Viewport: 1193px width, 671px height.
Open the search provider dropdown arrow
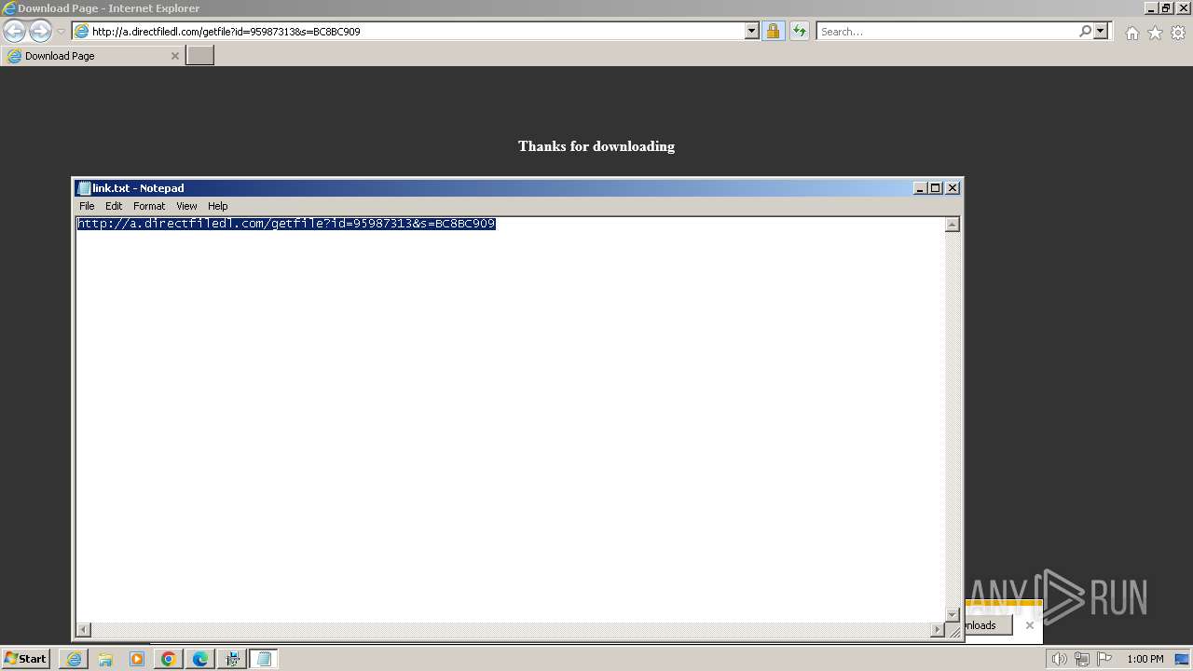(1101, 31)
